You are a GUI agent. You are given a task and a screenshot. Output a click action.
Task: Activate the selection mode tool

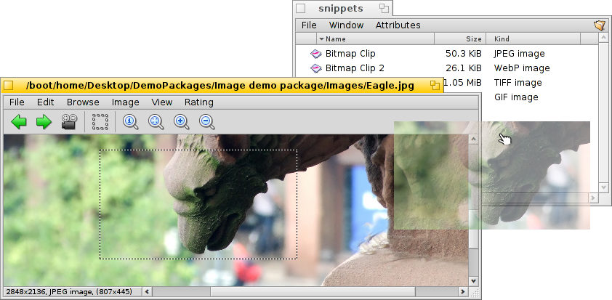coord(100,122)
